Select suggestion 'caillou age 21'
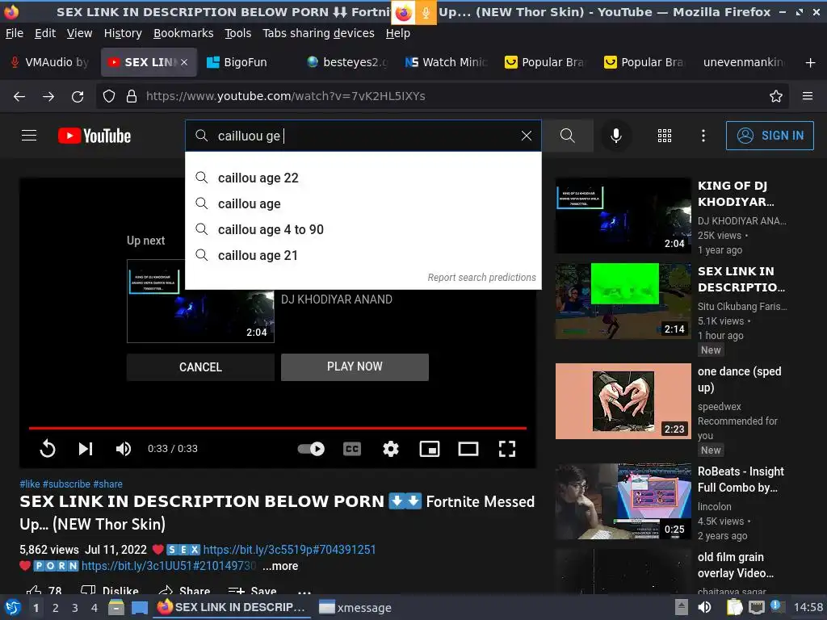The height and width of the screenshot is (620, 827). tap(363, 255)
